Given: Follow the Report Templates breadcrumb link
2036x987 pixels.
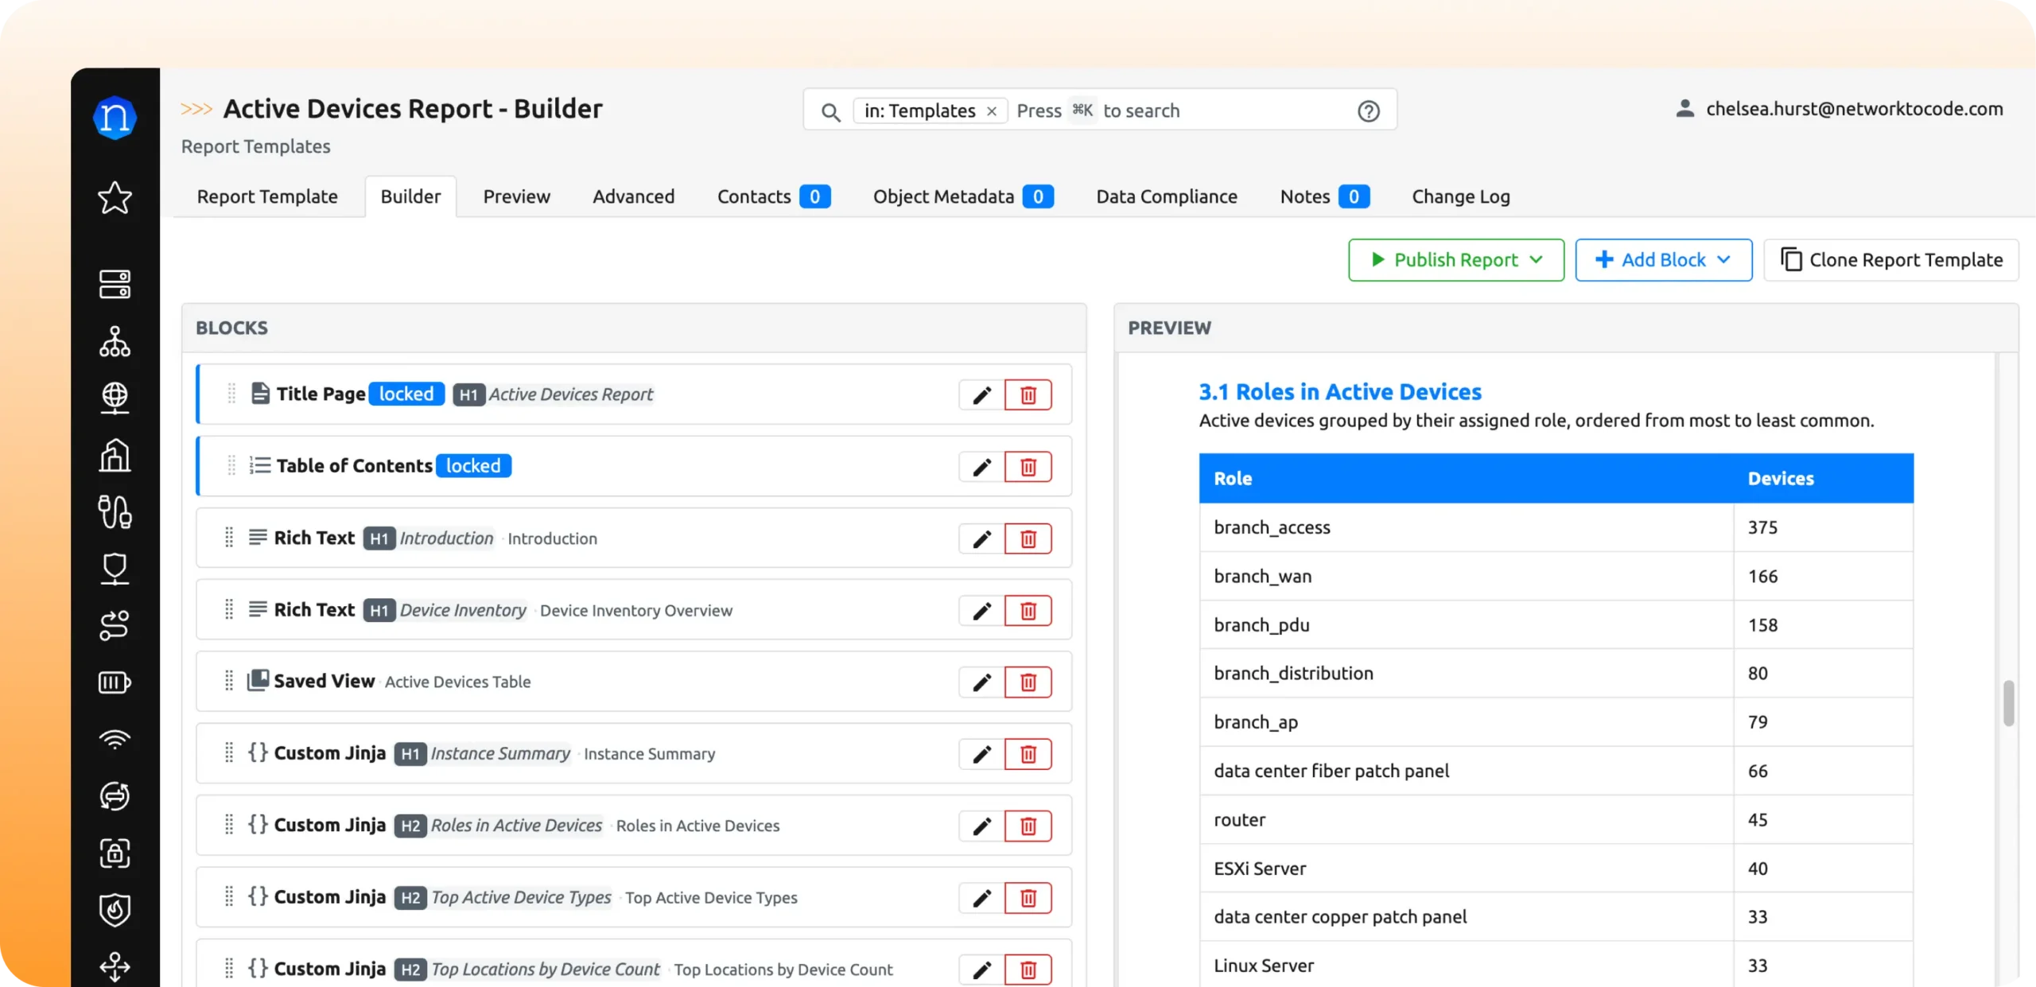Looking at the screenshot, I should pyautogui.click(x=255, y=146).
